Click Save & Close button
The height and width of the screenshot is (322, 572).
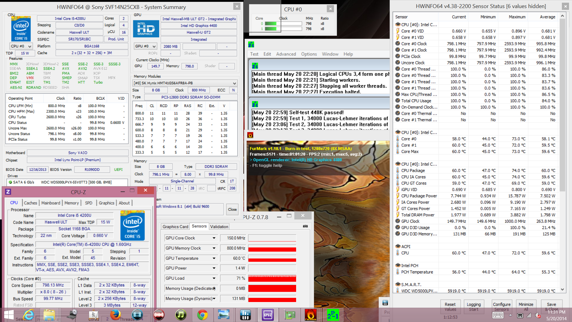(551, 306)
